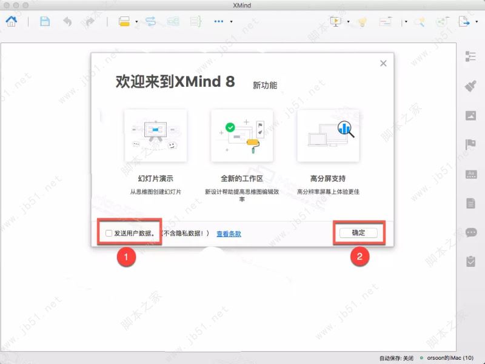485x364 pixels.
Task: Select the 新功能 tab
Action: pos(265,85)
